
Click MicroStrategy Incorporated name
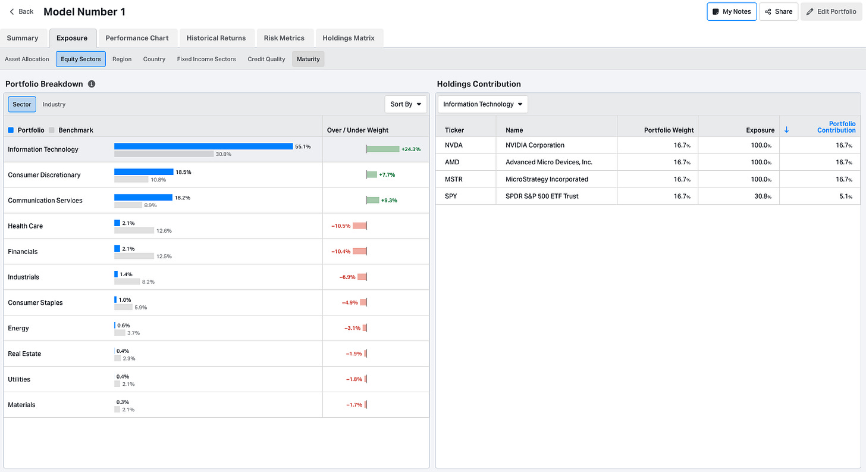point(547,179)
